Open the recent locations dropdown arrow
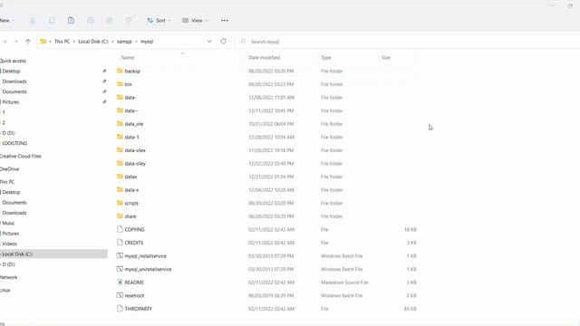 click(x=16, y=42)
